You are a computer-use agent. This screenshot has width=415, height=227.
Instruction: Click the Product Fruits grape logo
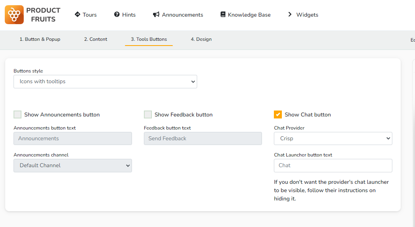click(14, 15)
